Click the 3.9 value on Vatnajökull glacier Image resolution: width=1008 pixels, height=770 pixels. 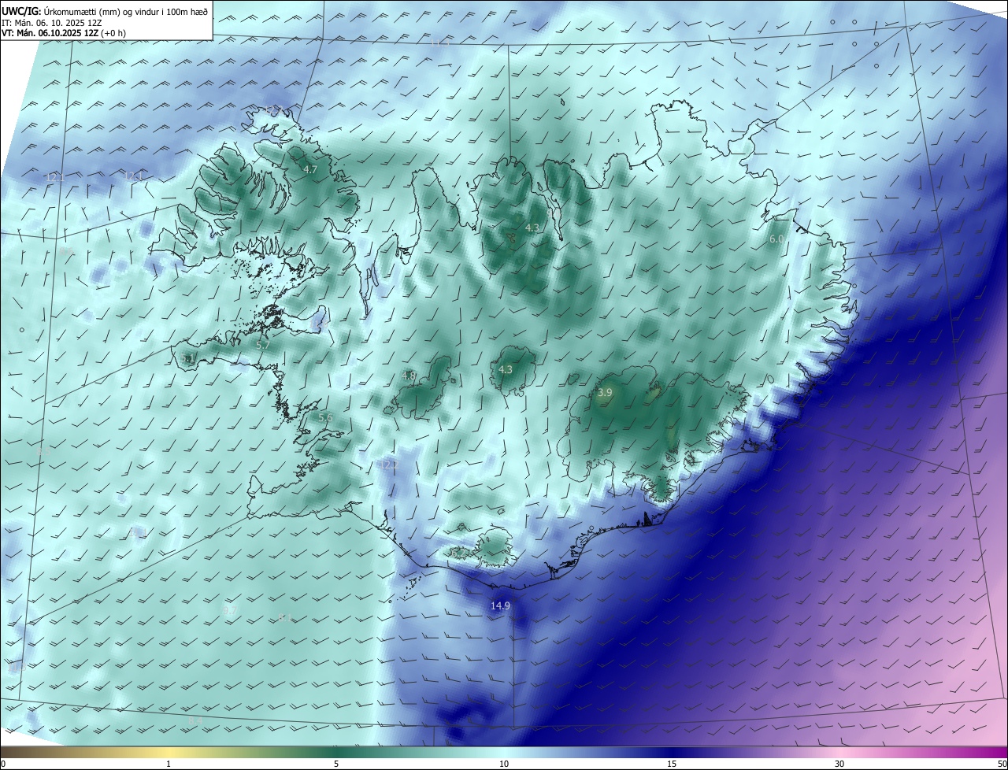[605, 392]
